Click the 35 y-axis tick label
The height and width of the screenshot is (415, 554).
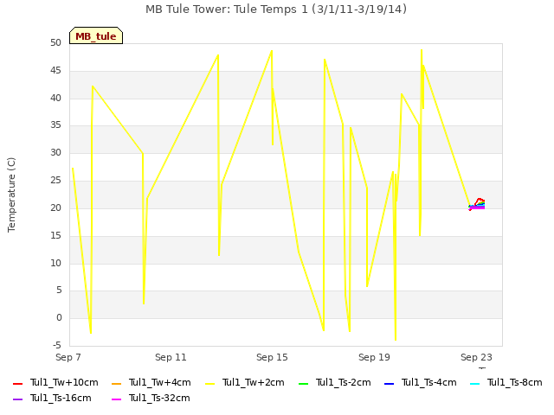[55, 124]
